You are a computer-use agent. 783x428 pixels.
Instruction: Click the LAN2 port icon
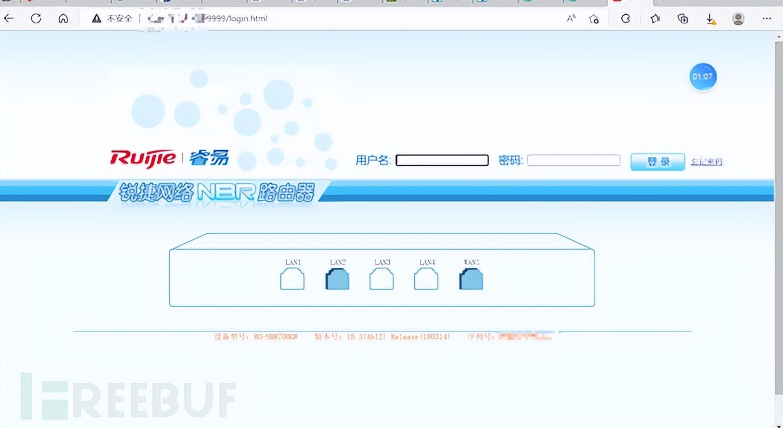337,279
